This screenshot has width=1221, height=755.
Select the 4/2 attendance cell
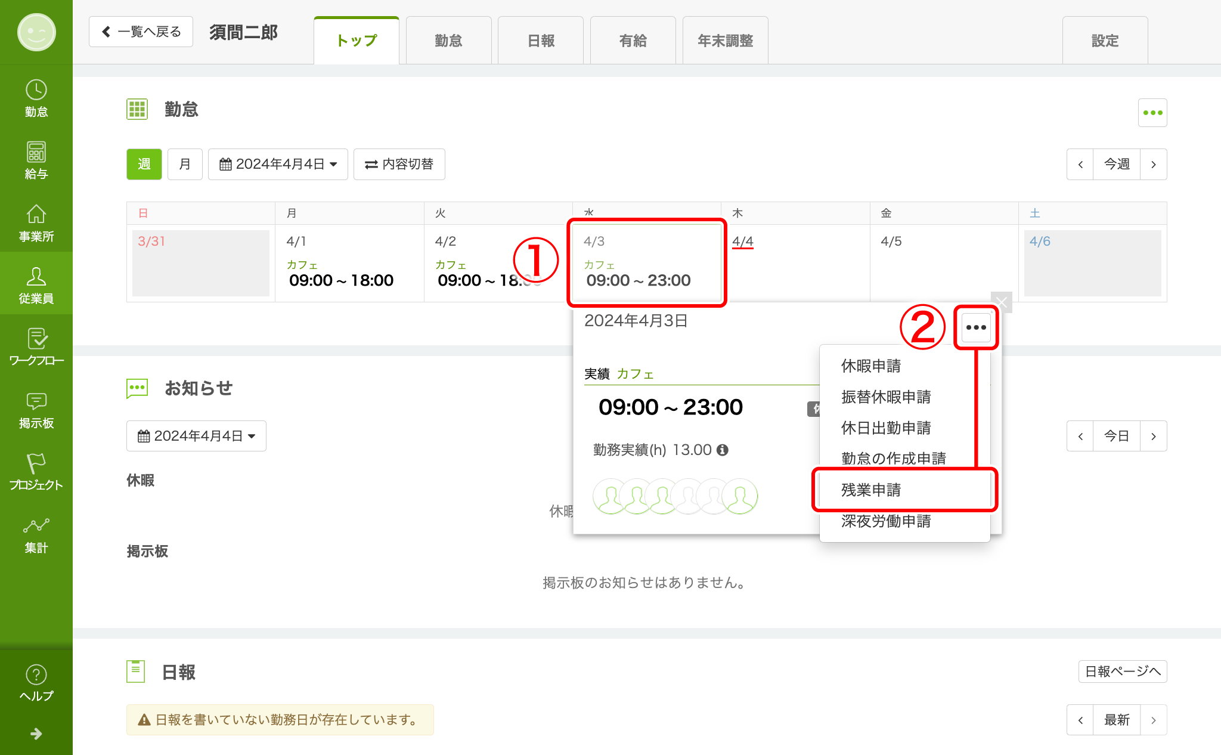pyautogui.click(x=498, y=263)
